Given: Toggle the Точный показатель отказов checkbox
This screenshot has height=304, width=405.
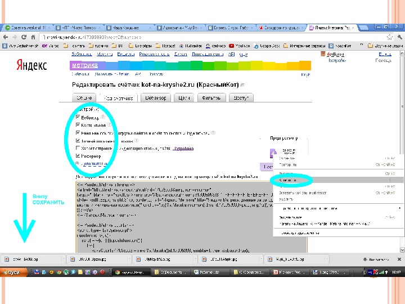Looking at the screenshot, I should 78,140.
